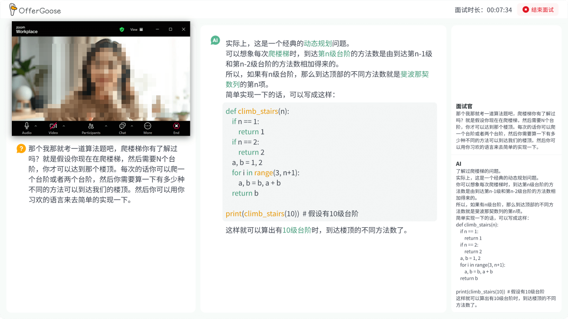Open the Zoom Chat panel
This screenshot has height=319, width=568.
(x=122, y=126)
